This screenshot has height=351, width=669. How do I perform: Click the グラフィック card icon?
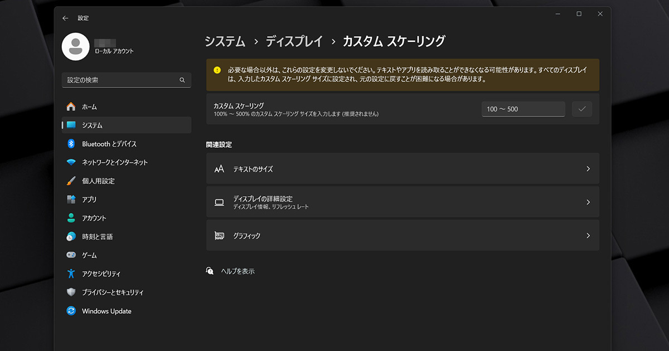(219, 236)
